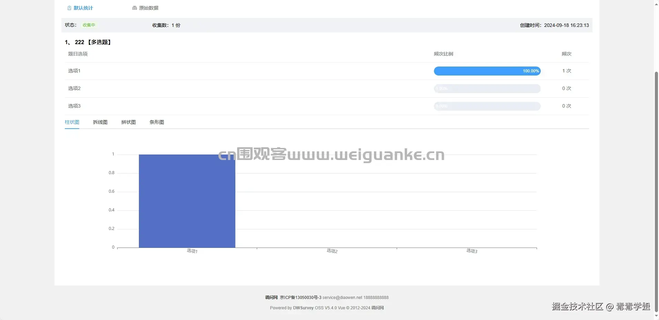Click the 选项3 x-axis label in chart
Screen dimensions: 659x320
pyautogui.click(x=472, y=251)
